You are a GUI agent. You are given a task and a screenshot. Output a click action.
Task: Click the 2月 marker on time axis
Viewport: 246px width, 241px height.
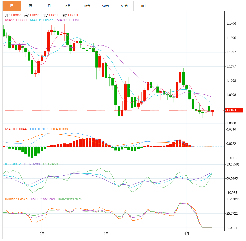(x=42, y=234)
